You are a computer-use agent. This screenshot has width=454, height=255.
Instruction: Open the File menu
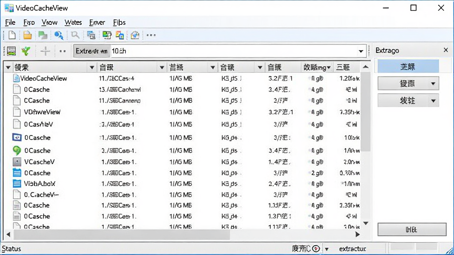click(10, 22)
